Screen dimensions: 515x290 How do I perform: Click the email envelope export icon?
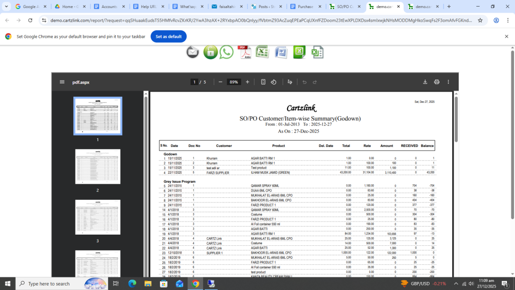pyautogui.click(x=193, y=52)
